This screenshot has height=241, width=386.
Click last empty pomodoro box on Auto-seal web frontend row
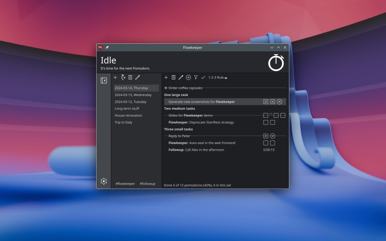point(272,143)
